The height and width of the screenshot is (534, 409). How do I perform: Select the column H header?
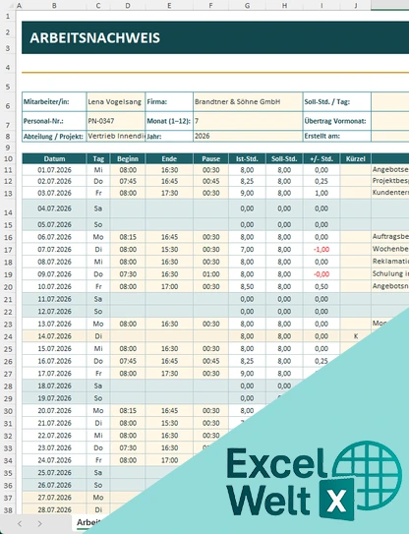coord(284,6)
